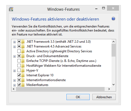Click the Windows-Features title bar icon
The width and height of the screenshot is (131, 111).
tap(11, 9)
